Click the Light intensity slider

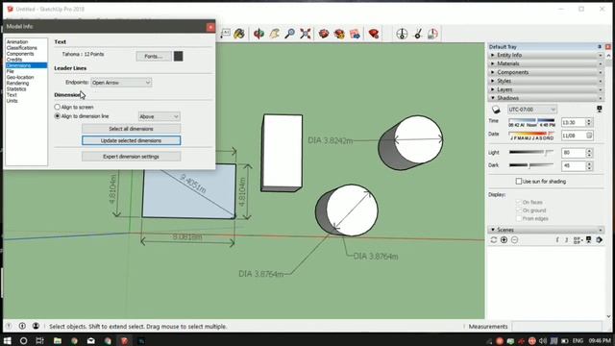pos(531,152)
